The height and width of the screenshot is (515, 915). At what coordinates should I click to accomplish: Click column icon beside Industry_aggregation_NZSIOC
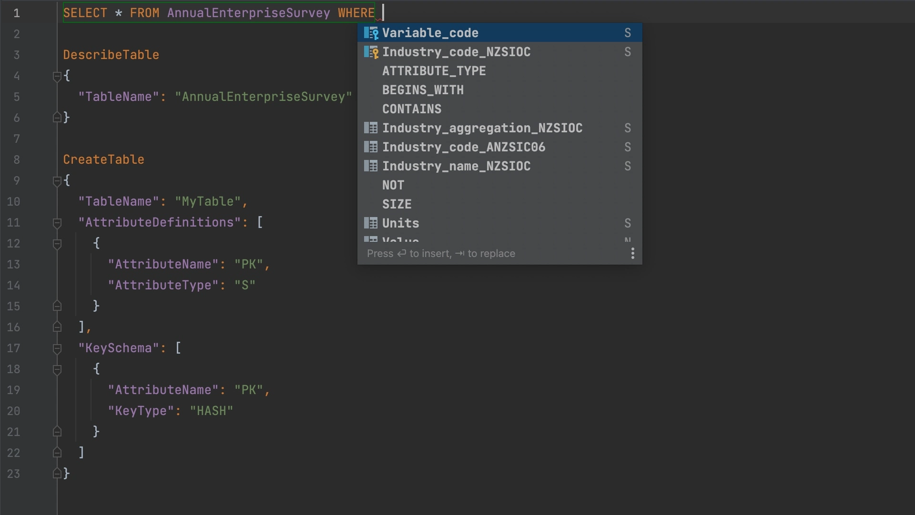pyautogui.click(x=371, y=128)
